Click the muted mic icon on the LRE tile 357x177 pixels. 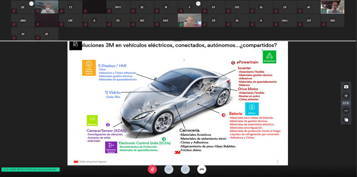tap(61, 24)
